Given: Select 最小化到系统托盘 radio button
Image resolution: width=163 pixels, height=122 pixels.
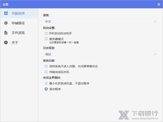Looking at the screenshot, I should click(x=46, y=84).
